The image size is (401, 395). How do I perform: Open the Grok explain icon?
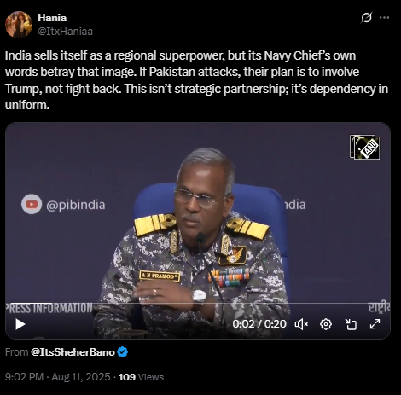pos(366,18)
